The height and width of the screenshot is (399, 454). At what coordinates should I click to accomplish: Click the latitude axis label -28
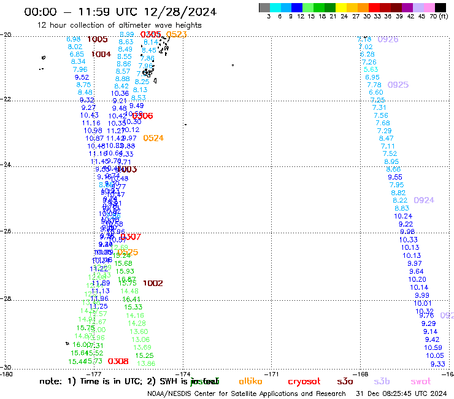pyautogui.click(x=6, y=299)
